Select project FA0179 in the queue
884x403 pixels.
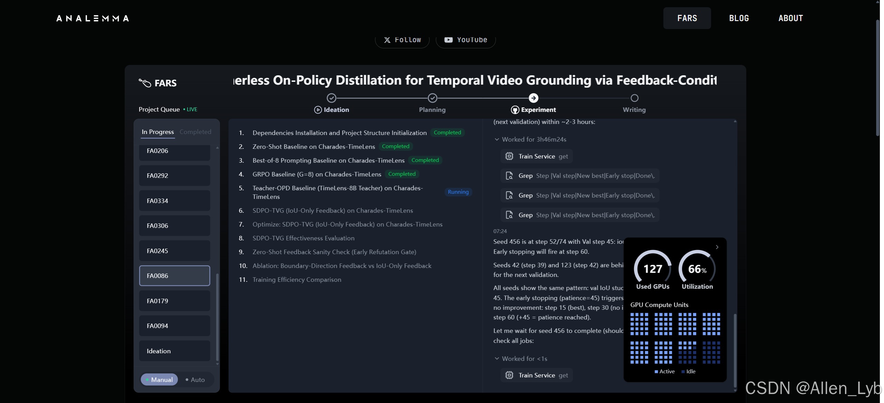coord(174,301)
